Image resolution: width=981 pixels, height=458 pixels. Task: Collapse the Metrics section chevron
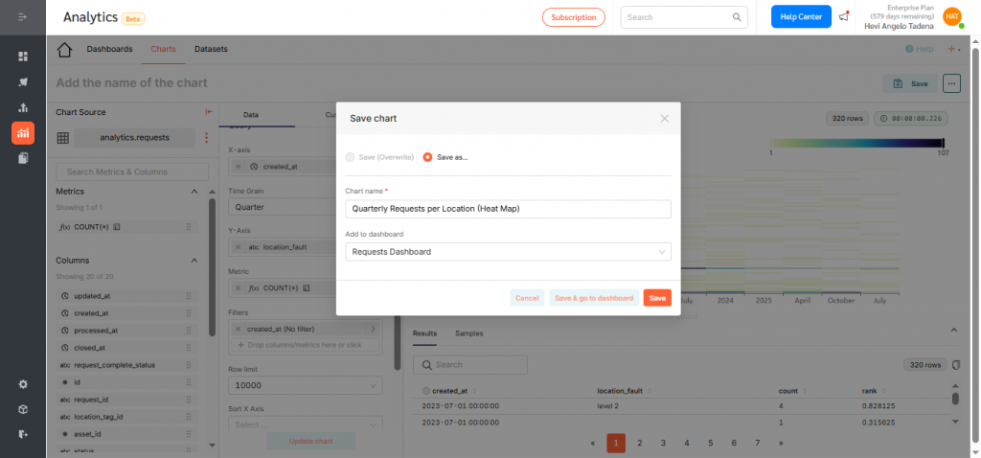(x=194, y=192)
